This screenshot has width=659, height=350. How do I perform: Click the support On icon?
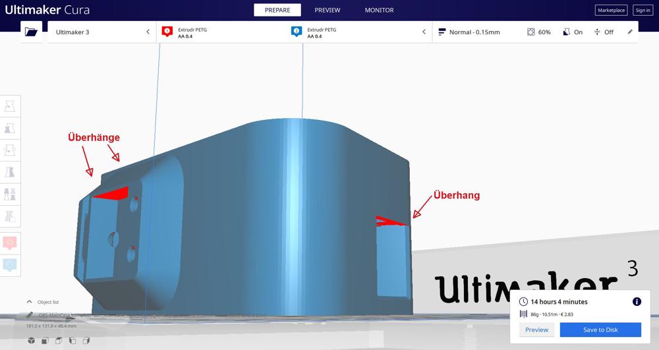[567, 32]
